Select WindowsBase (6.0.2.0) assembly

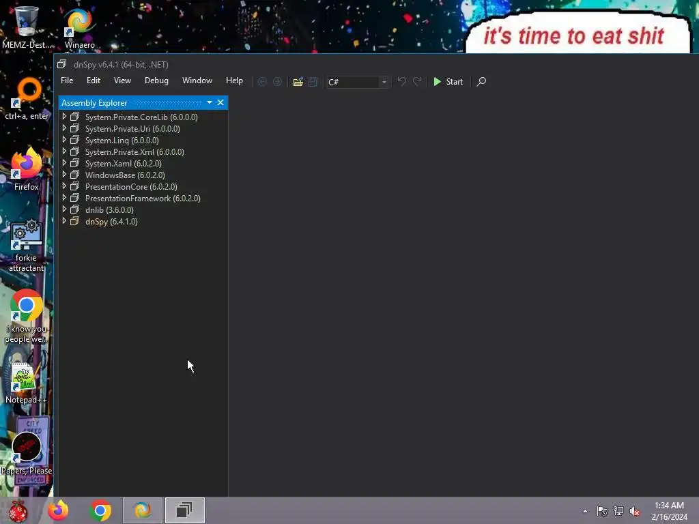125,175
